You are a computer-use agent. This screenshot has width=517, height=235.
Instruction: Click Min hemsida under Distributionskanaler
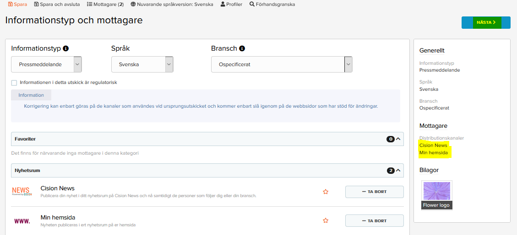(434, 153)
